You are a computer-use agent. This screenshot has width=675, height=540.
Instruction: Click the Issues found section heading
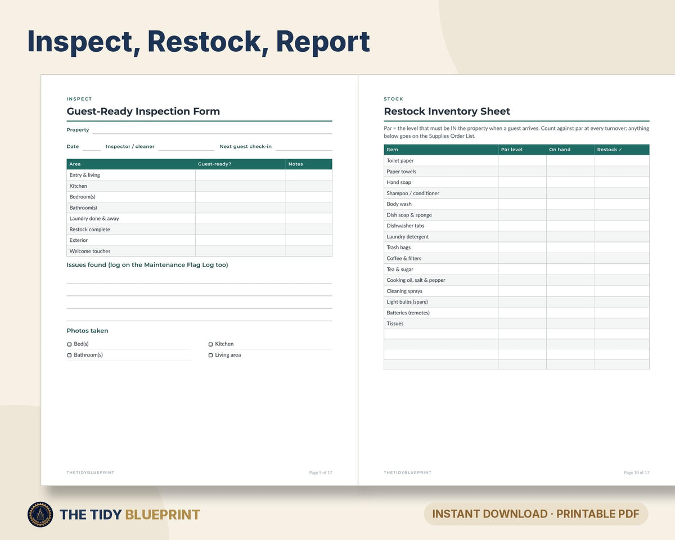pyautogui.click(x=147, y=265)
